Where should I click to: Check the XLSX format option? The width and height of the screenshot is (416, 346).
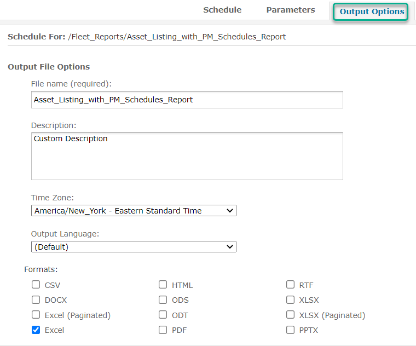(291, 300)
